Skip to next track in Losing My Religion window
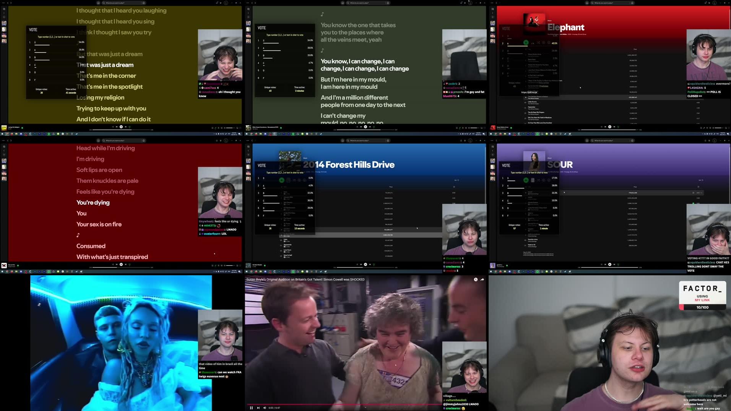 pyautogui.click(x=125, y=127)
